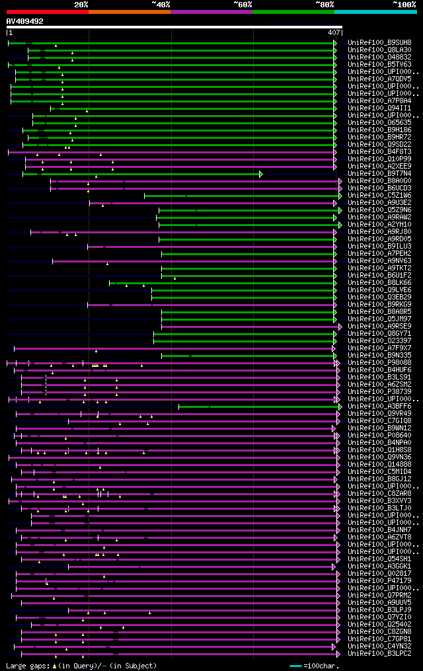The width and height of the screenshot is (423, 671).
Task: Select the UniRef100_P38739 label
Action: [379, 392]
